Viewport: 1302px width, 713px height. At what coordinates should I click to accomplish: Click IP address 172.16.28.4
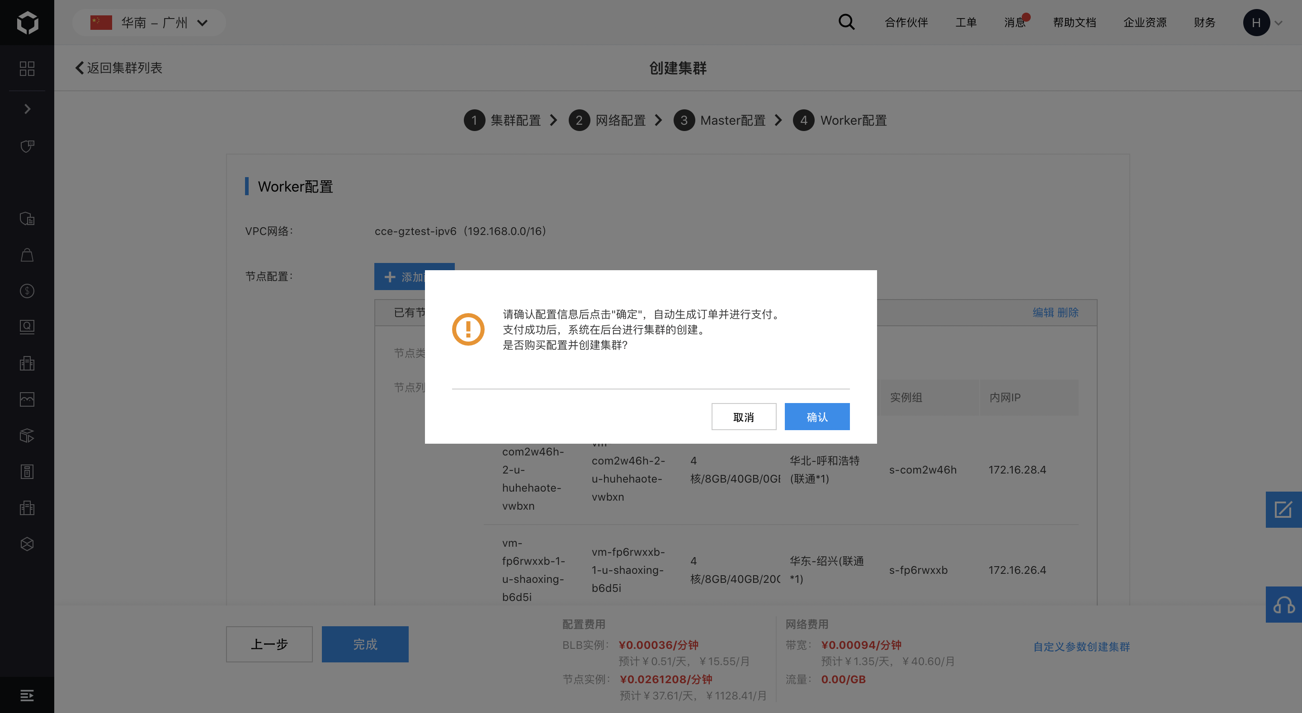point(1018,469)
